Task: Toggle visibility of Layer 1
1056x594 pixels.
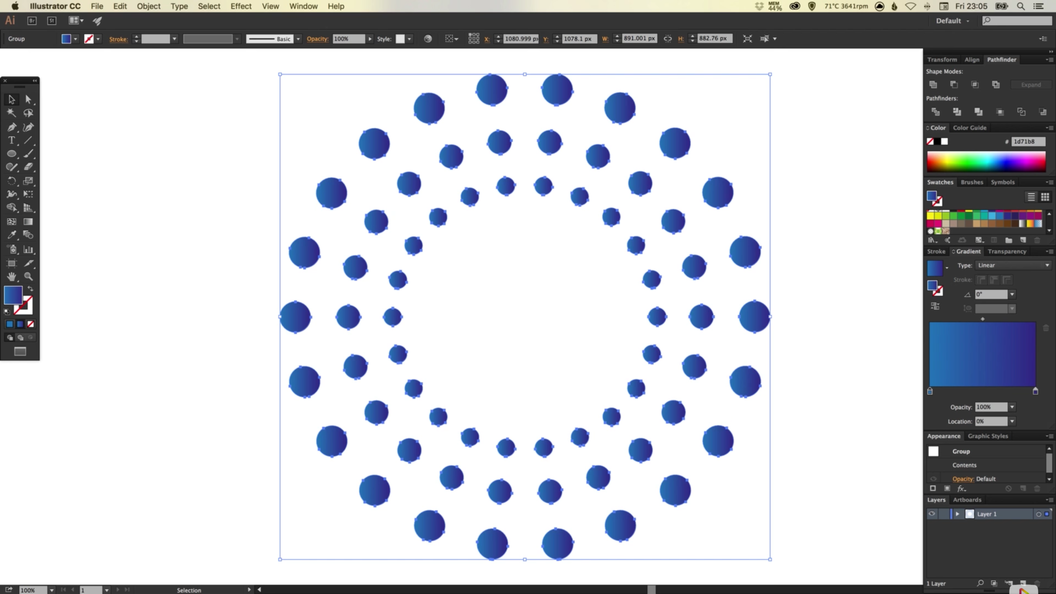Action: [x=932, y=514]
